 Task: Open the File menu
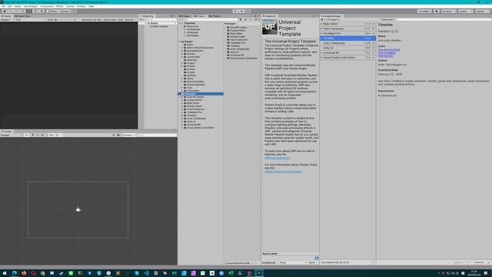pyautogui.click(x=3, y=6)
